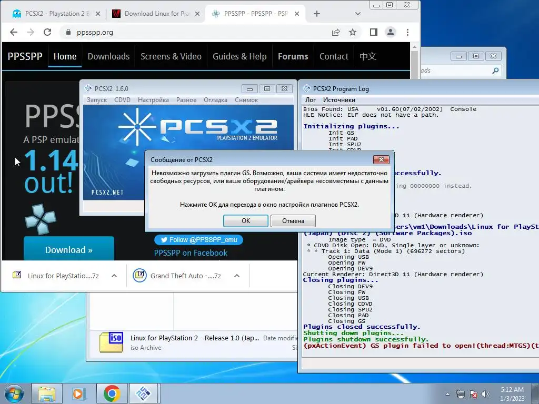The image size is (539, 404).
Task: Click the PPSSPP site logo text
Action: pyautogui.click(x=25, y=56)
